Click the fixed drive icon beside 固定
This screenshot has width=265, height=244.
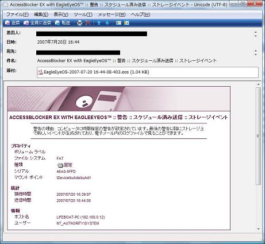click(60, 165)
